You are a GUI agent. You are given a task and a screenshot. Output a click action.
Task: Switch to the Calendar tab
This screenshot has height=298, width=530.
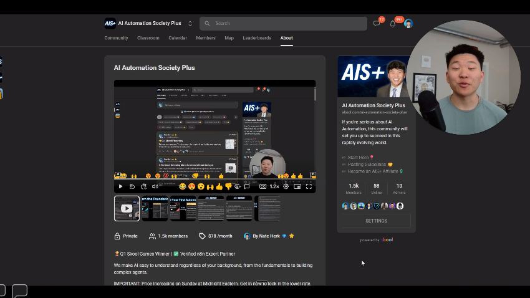[178, 38]
